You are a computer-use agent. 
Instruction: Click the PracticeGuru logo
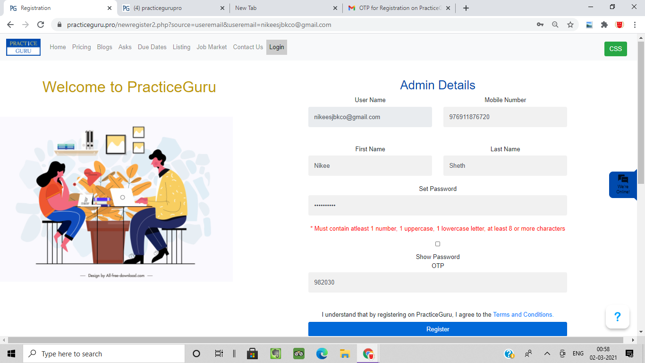click(23, 47)
